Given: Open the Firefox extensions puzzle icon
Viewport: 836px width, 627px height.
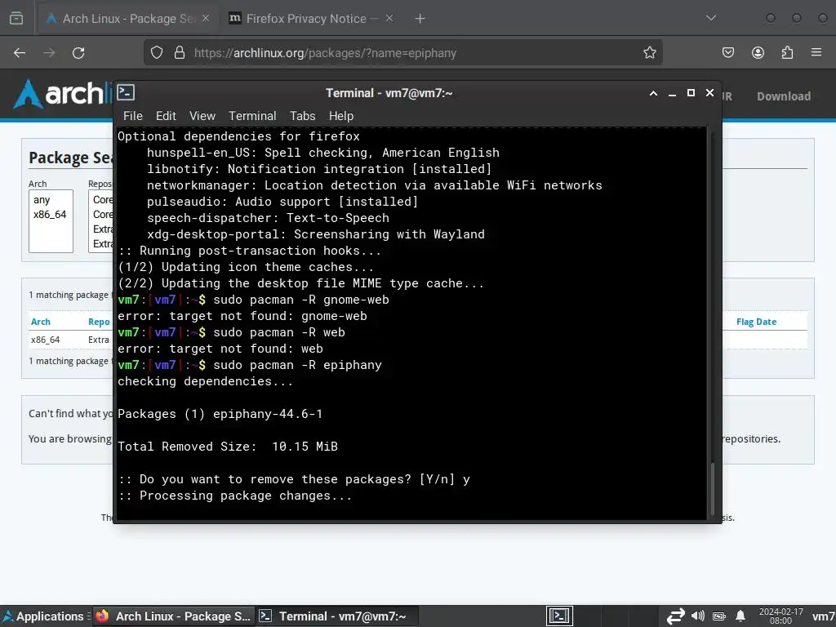Looking at the screenshot, I should (787, 53).
